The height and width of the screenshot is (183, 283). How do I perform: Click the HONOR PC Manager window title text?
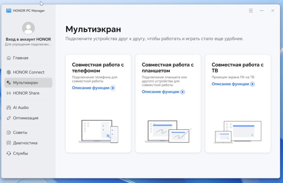pyautogui.click(x=29, y=11)
